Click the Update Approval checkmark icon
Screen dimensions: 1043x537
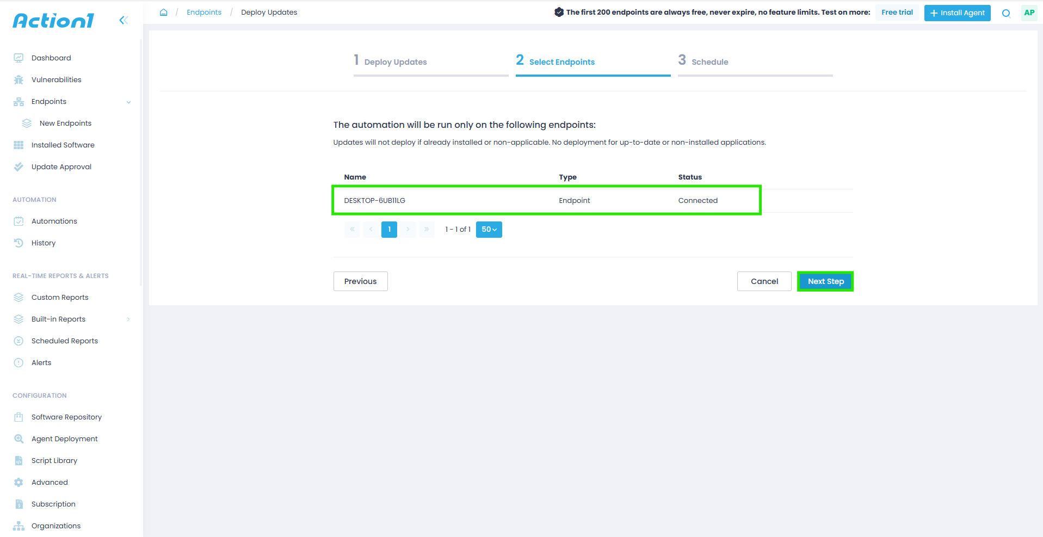(x=18, y=167)
